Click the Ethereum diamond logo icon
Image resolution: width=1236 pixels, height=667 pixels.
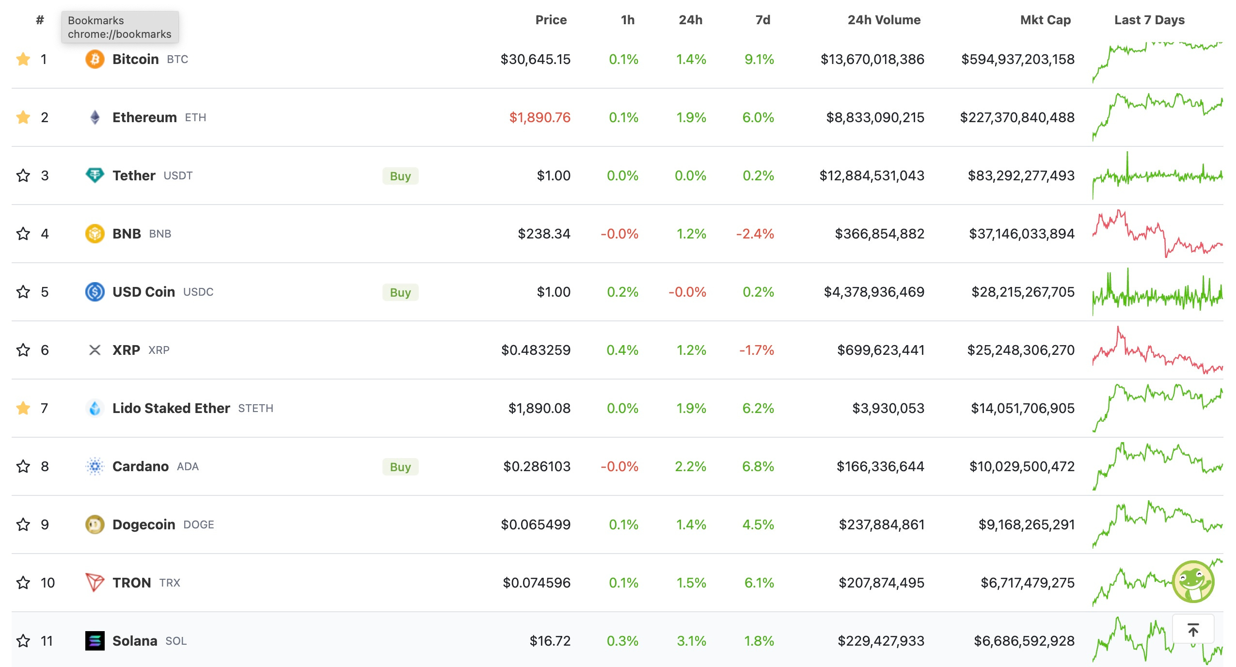click(95, 117)
